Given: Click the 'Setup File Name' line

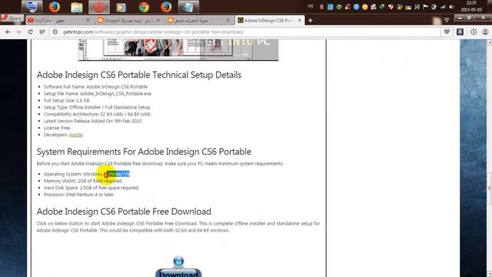Looking at the screenshot, I should (x=98, y=94).
